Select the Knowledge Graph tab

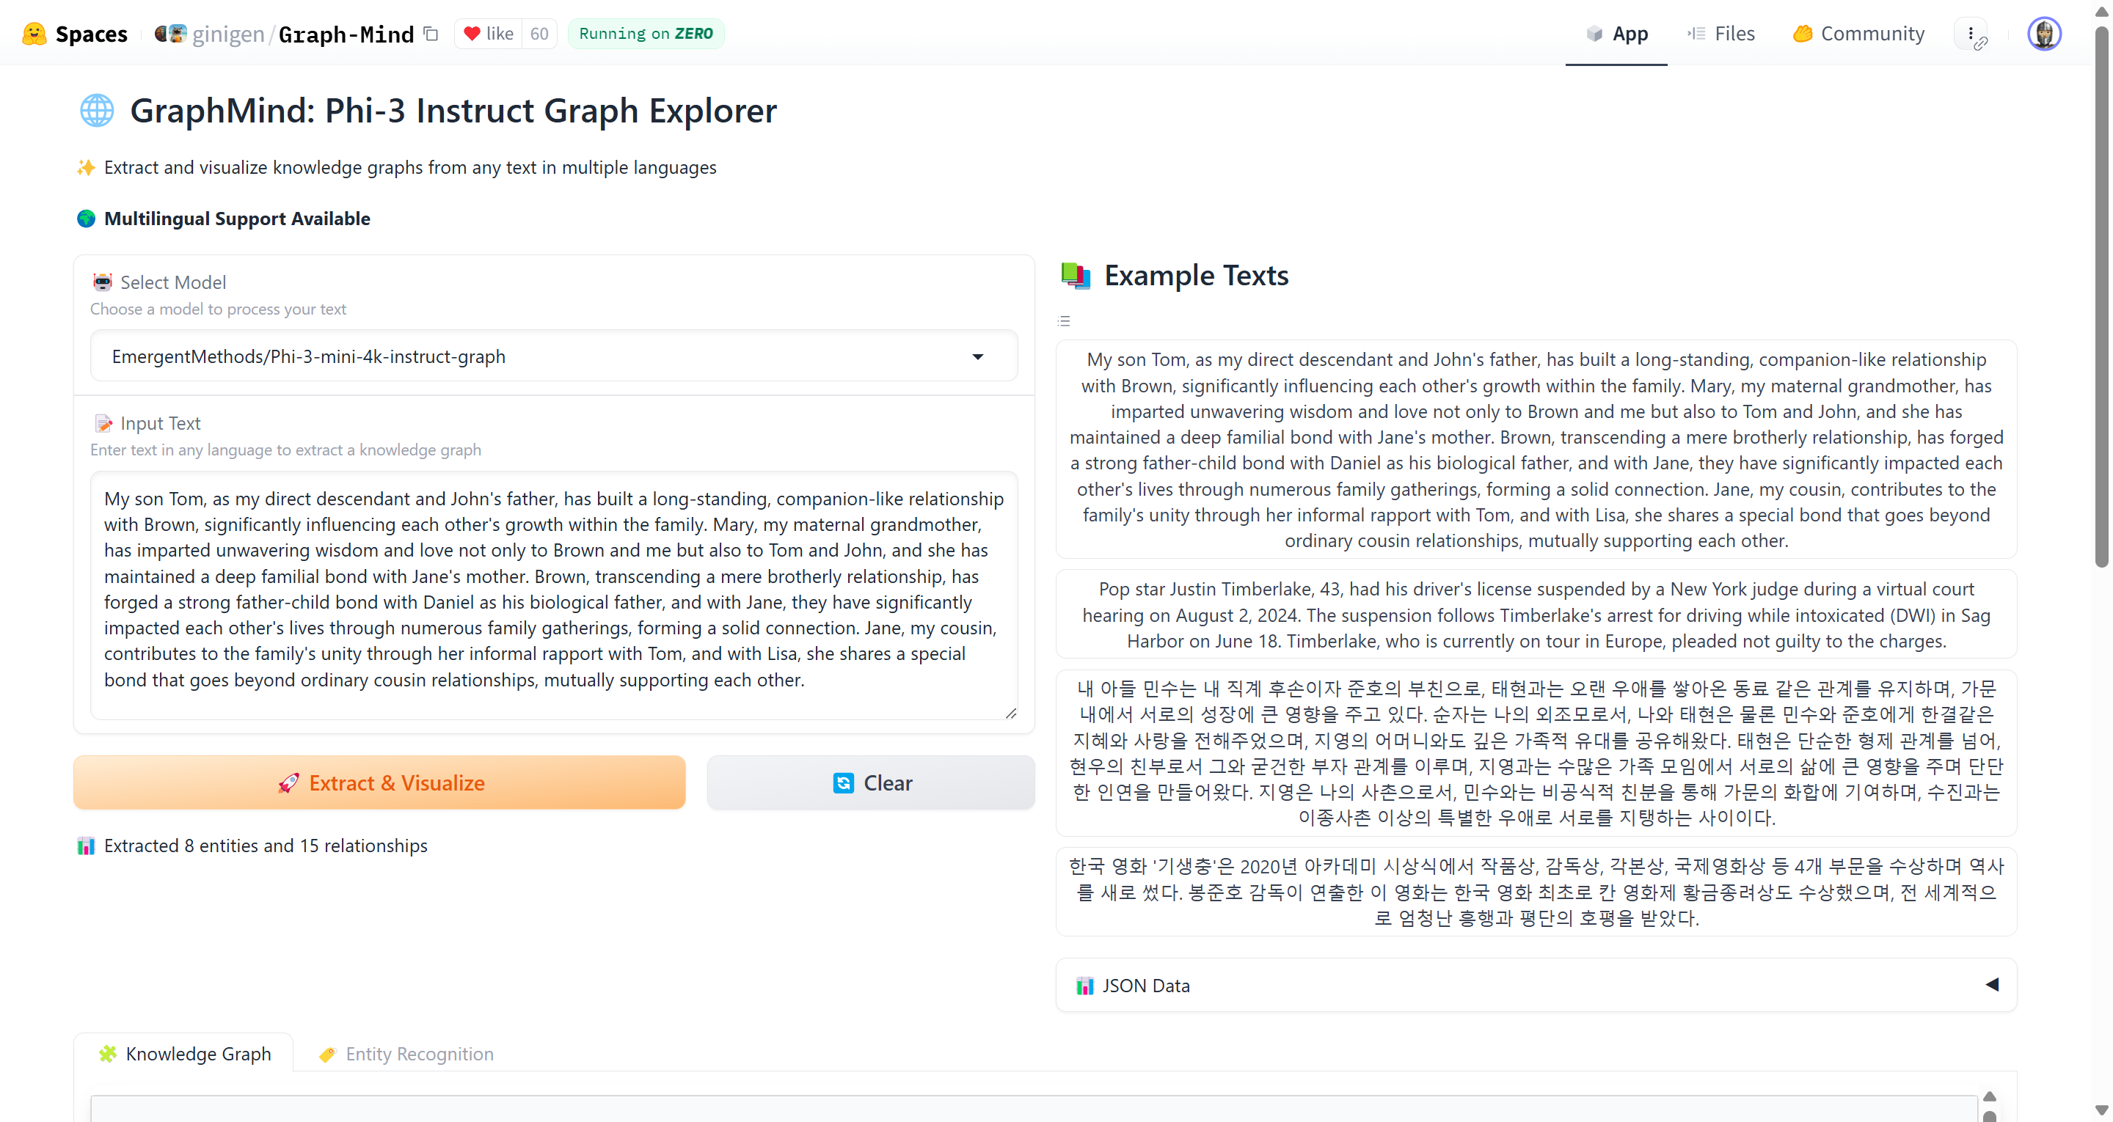(x=183, y=1053)
